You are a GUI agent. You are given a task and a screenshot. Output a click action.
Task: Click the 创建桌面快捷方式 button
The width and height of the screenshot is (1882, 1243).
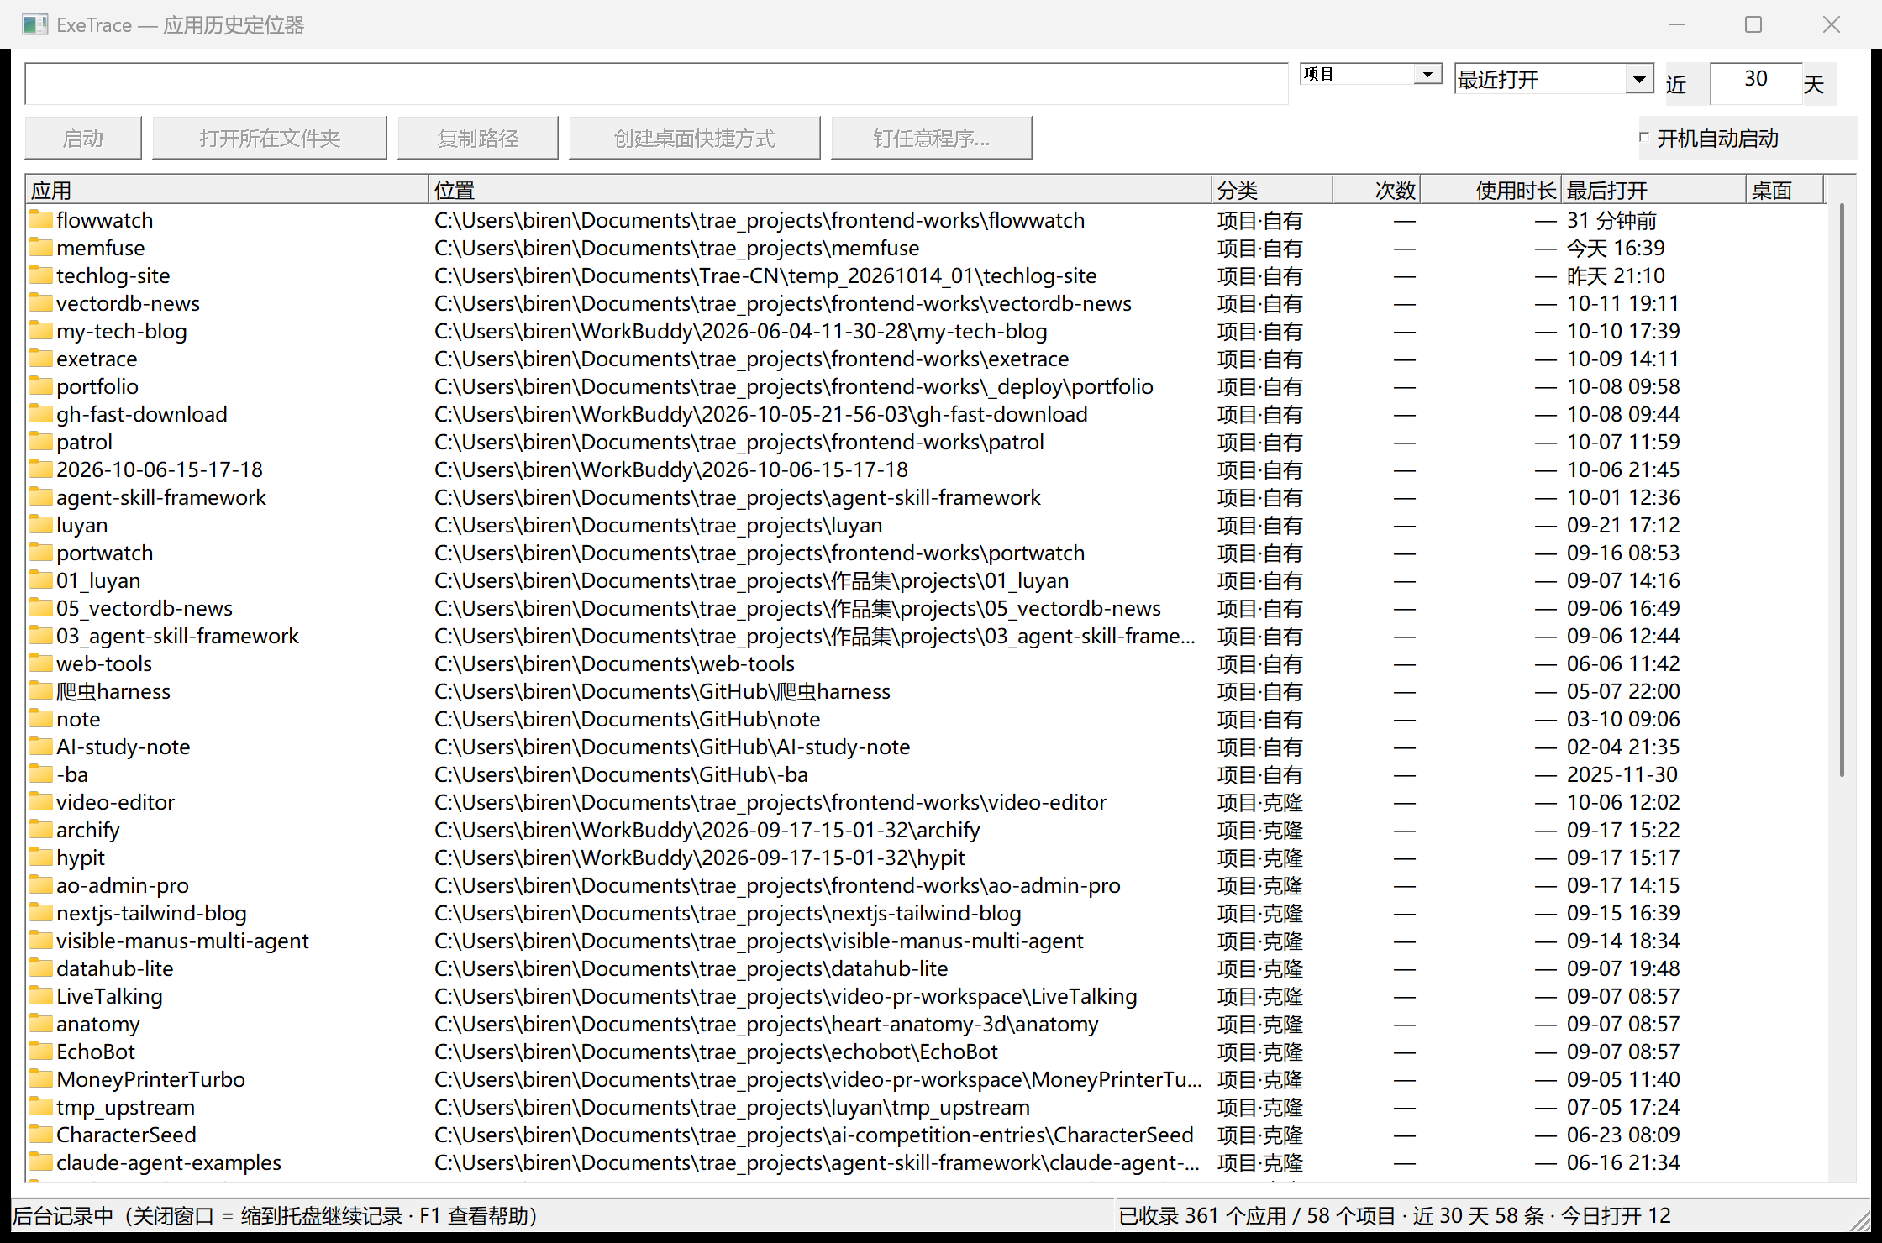(695, 138)
